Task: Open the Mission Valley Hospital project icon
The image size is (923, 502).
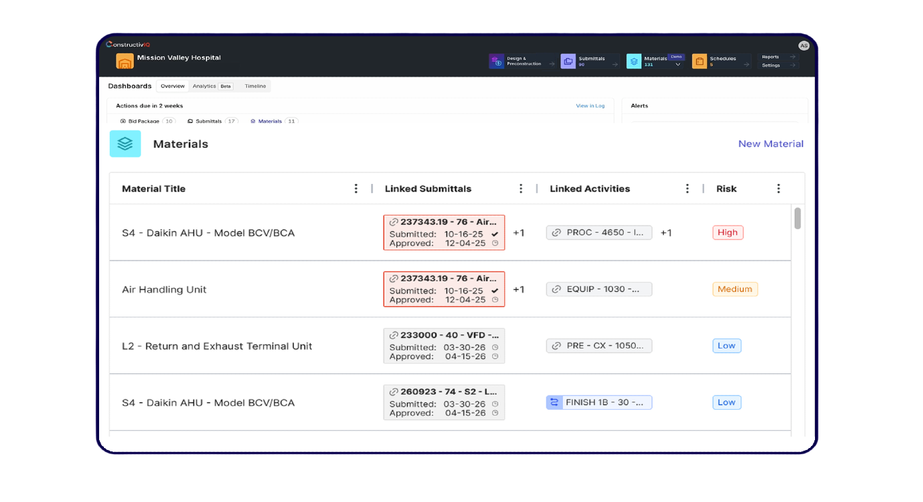Action: [x=124, y=62]
